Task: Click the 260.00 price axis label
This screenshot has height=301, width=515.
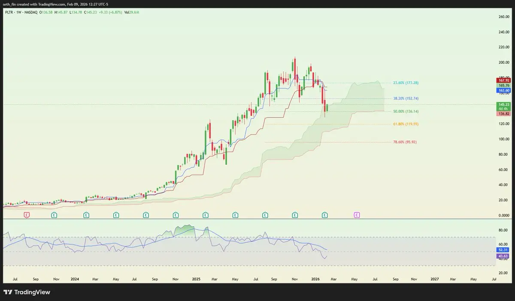Action: 504,17
